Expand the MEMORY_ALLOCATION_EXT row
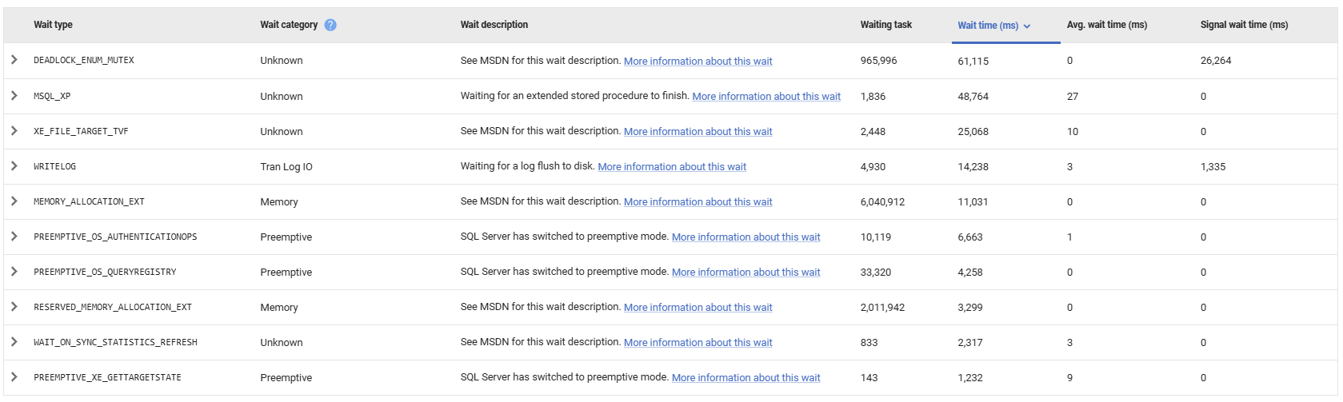The height and width of the screenshot is (402, 1343). (14, 201)
